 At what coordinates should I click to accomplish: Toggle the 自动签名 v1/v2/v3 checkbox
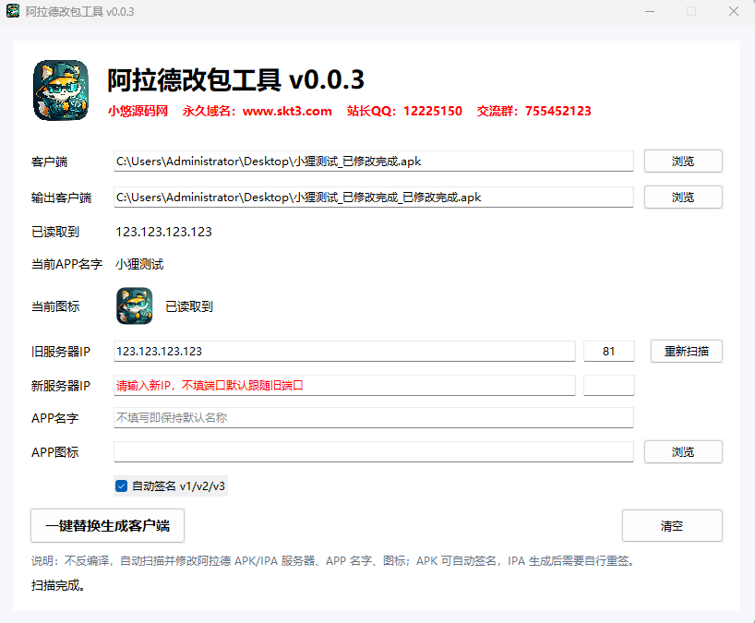121,485
